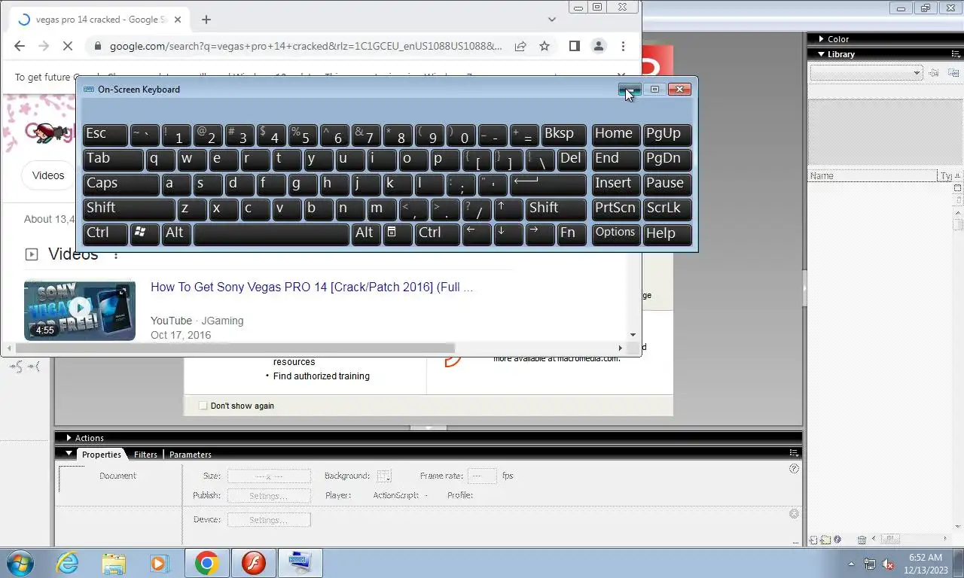Screen dimensions: 964x578
Task: Switch to the Filters tab
Action: [145, 455]
